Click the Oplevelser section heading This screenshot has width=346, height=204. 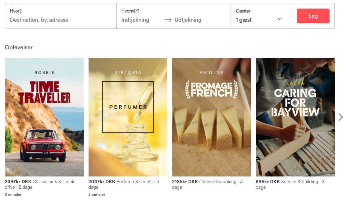coord(19,47)
